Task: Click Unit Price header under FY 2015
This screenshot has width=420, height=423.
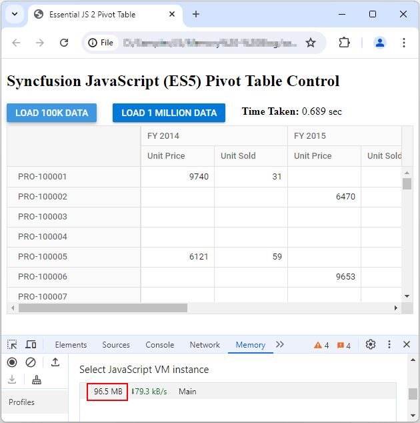Action: tap(324, 156)
